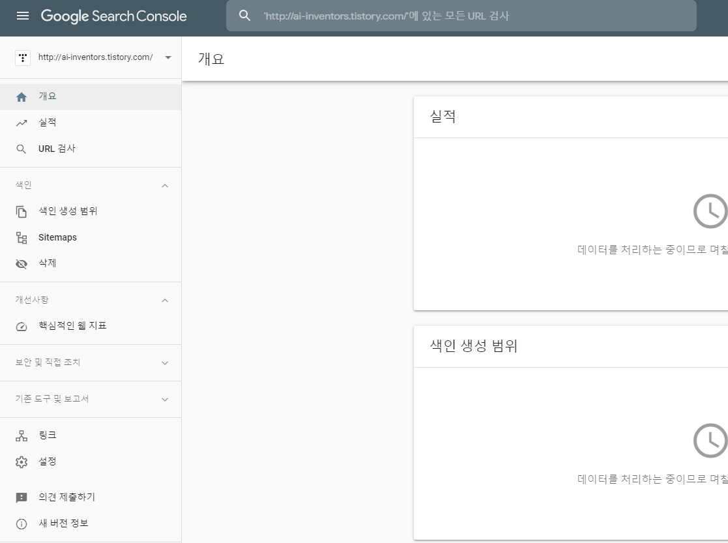Click the 보안 및 직접 조치 header label
728x543 pixels.
[48, 362]
